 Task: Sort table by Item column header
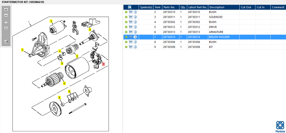point(158,7)
